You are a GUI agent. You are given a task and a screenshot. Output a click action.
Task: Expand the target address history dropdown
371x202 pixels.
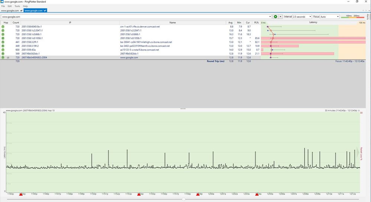270,17
